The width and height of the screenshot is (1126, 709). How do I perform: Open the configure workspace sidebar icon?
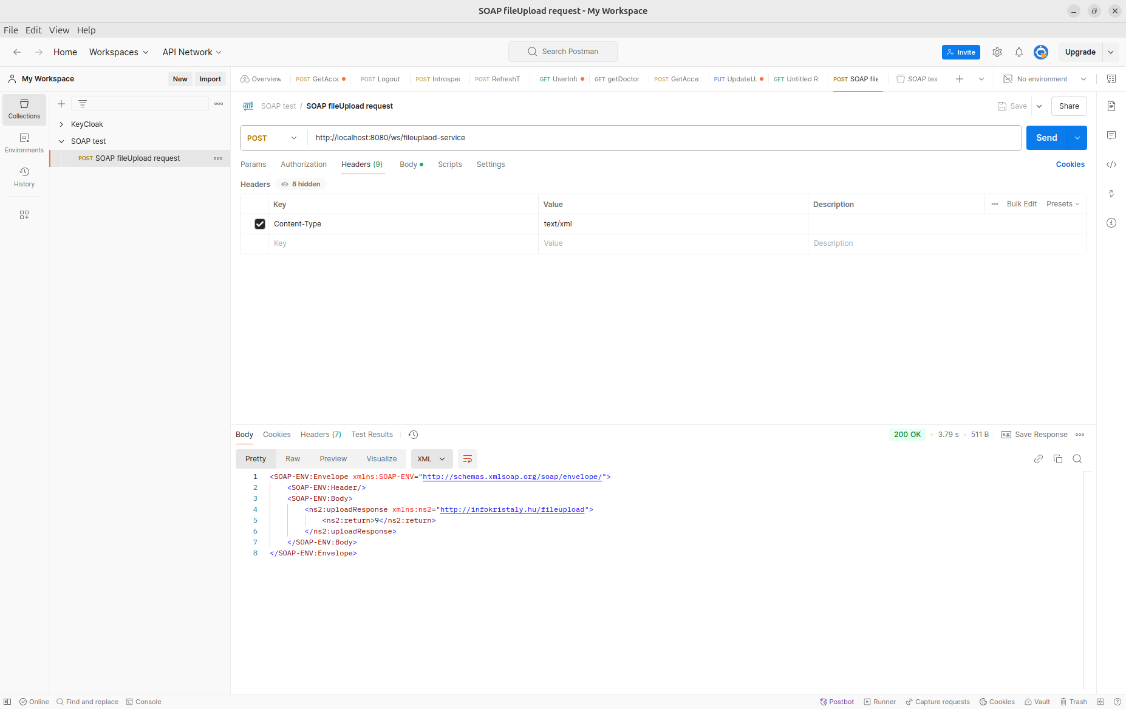pos(24,215)
